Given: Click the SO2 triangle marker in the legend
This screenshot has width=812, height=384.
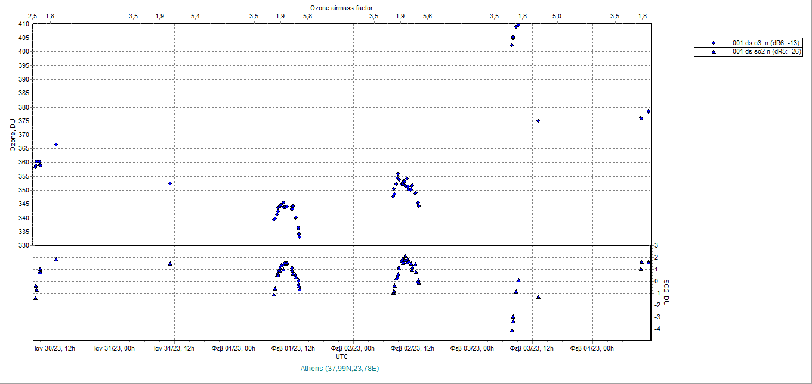Looking at the screenshot, I should coord(713,52).
